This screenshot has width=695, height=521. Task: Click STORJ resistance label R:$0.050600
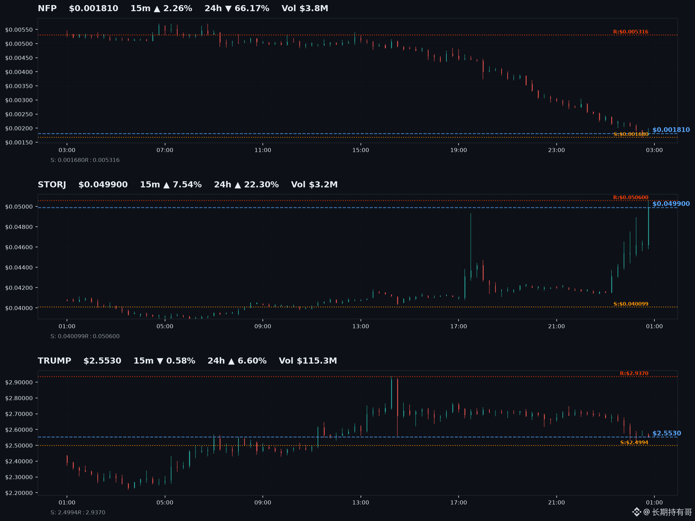(x=631, y=197)
